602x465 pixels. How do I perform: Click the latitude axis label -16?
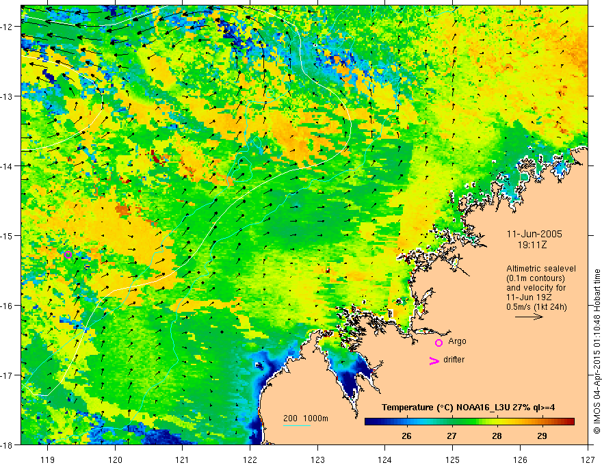click(8, 306)
